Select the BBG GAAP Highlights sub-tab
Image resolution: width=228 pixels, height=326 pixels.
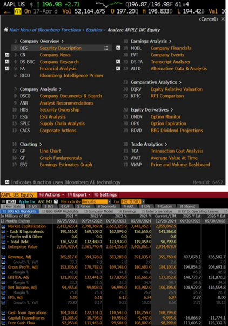[61, 211]
